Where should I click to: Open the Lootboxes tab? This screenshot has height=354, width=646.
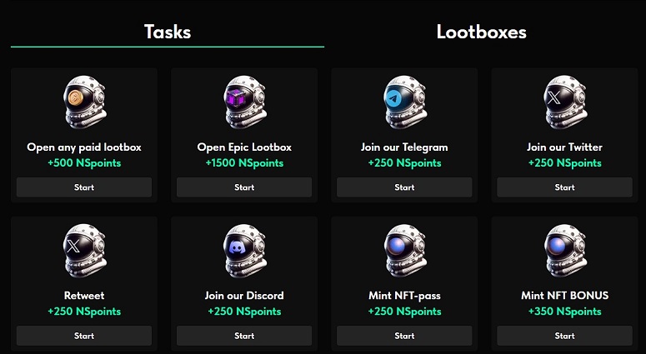tap(482, 32)
